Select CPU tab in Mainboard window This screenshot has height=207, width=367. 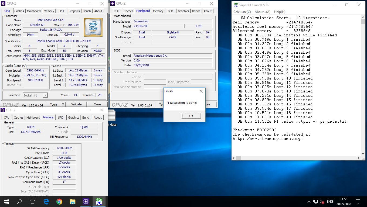(x=116, y=11)
